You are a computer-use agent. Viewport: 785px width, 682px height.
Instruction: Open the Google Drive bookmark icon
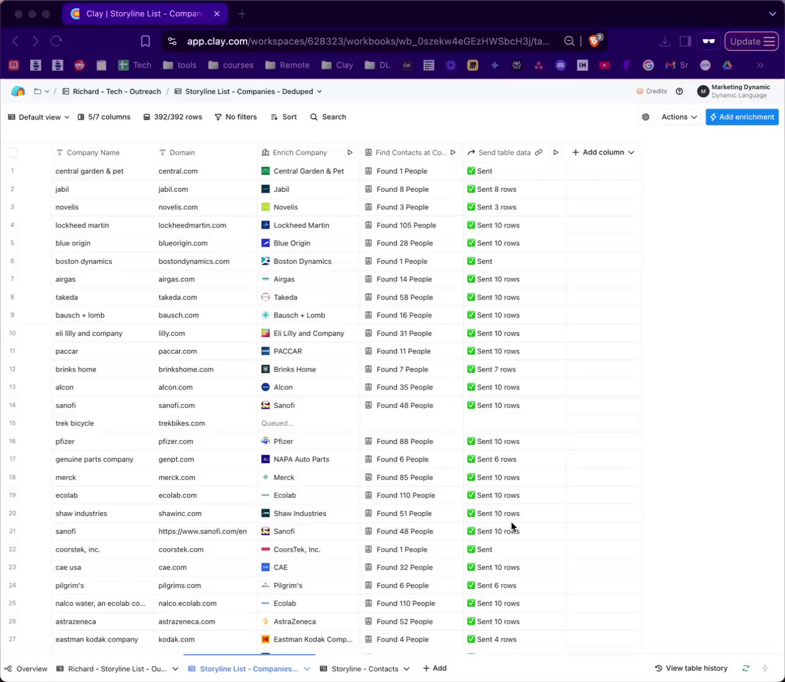click(x=727, y=65)
